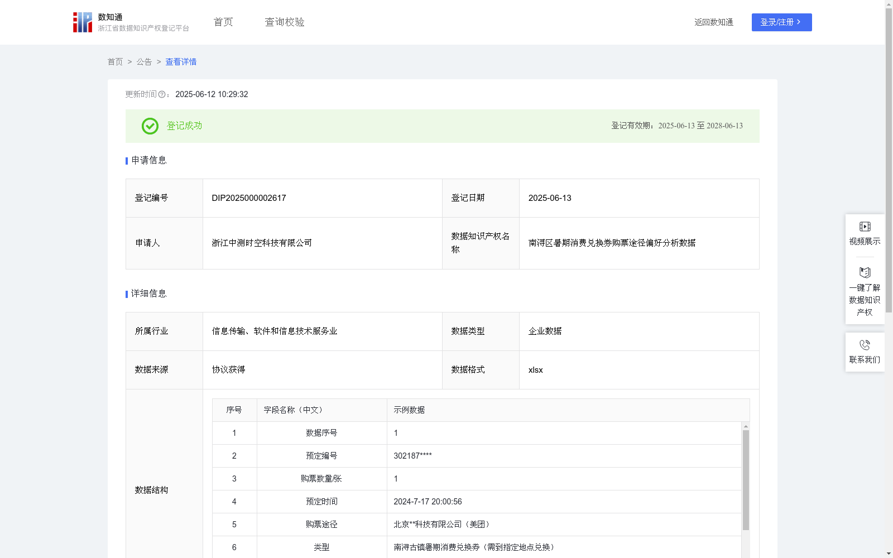
Task: Click the 所属行业 label cell
Action: (164, 331)
